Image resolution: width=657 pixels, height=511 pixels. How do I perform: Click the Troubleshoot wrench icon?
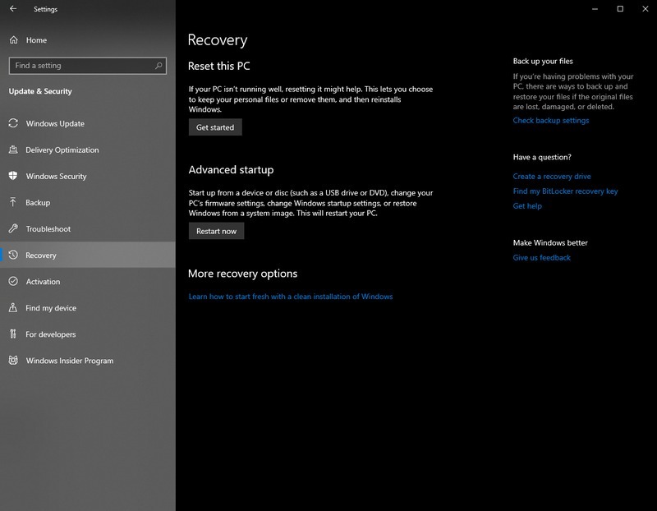pos(13,228)
